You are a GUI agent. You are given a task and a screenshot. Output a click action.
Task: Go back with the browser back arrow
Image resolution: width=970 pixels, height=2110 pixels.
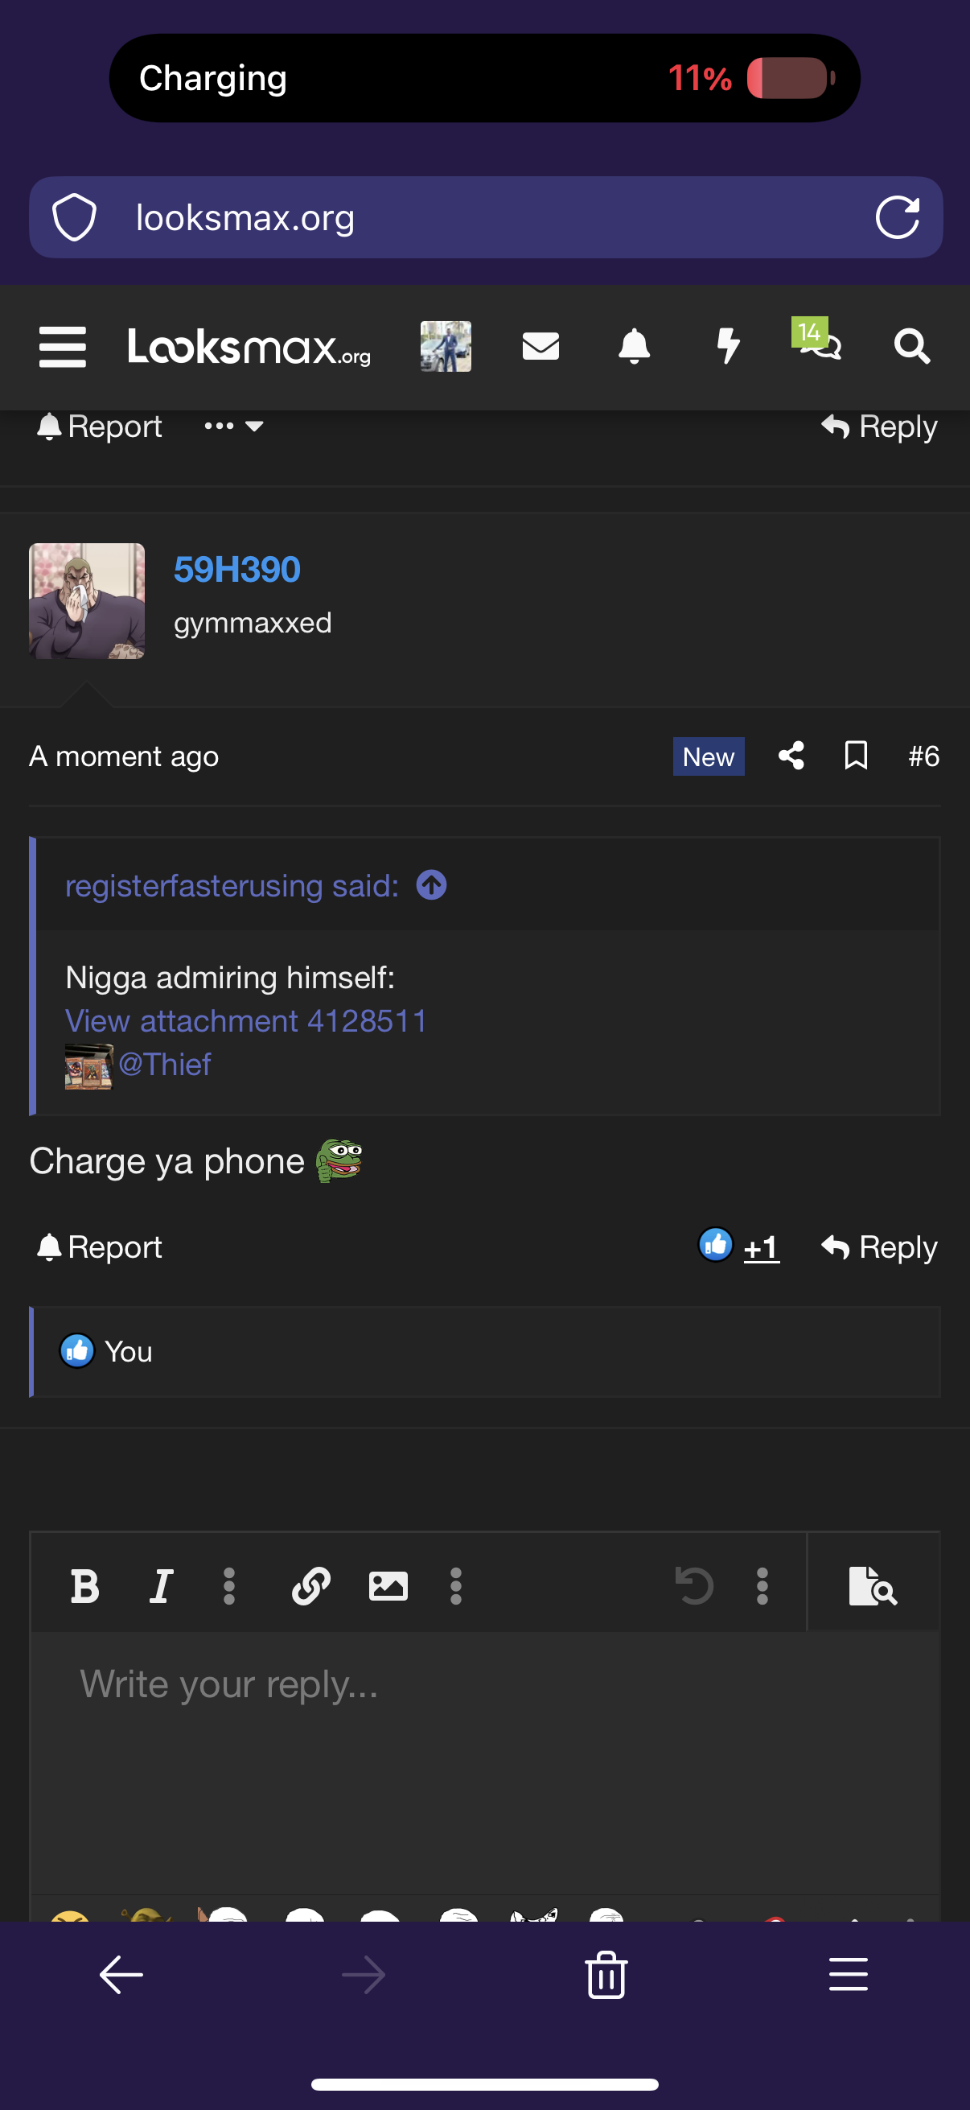pyautogui.click(x=121, y=1974)
